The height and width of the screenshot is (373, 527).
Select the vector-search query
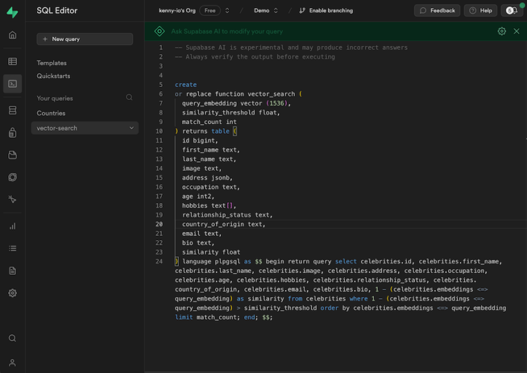[x=84, y=128]
